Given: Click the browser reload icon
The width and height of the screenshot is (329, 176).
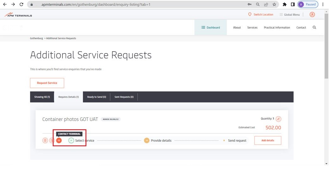Looking at the screenshot, I should (x=22, y=4).
